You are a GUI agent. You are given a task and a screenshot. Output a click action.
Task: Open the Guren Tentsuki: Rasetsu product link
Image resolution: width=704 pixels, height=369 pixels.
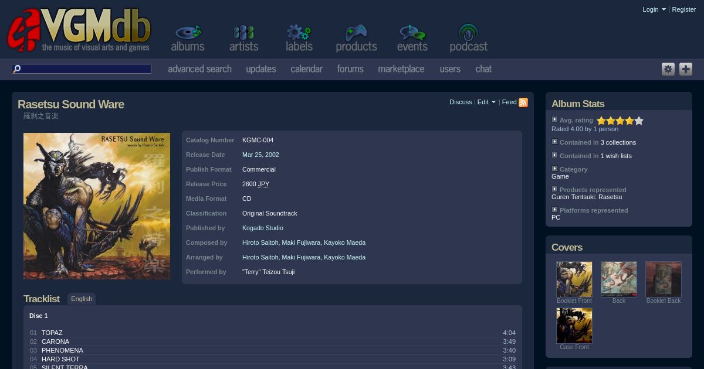tap(586, 197)
